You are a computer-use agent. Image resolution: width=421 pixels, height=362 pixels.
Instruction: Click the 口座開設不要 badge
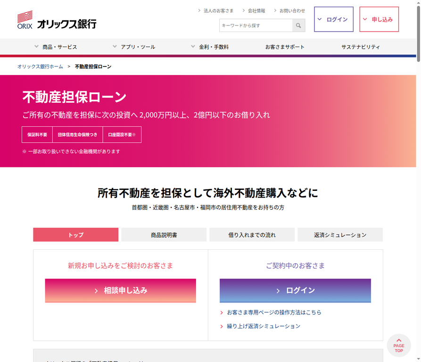(x=122, y=135)
